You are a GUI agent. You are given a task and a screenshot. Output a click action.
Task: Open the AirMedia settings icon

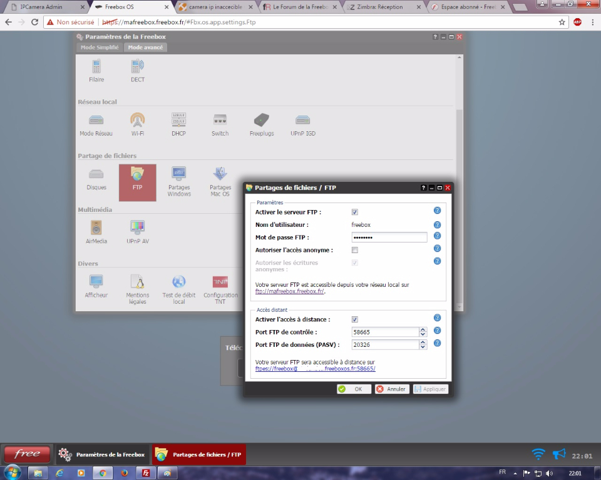[96, 232]
